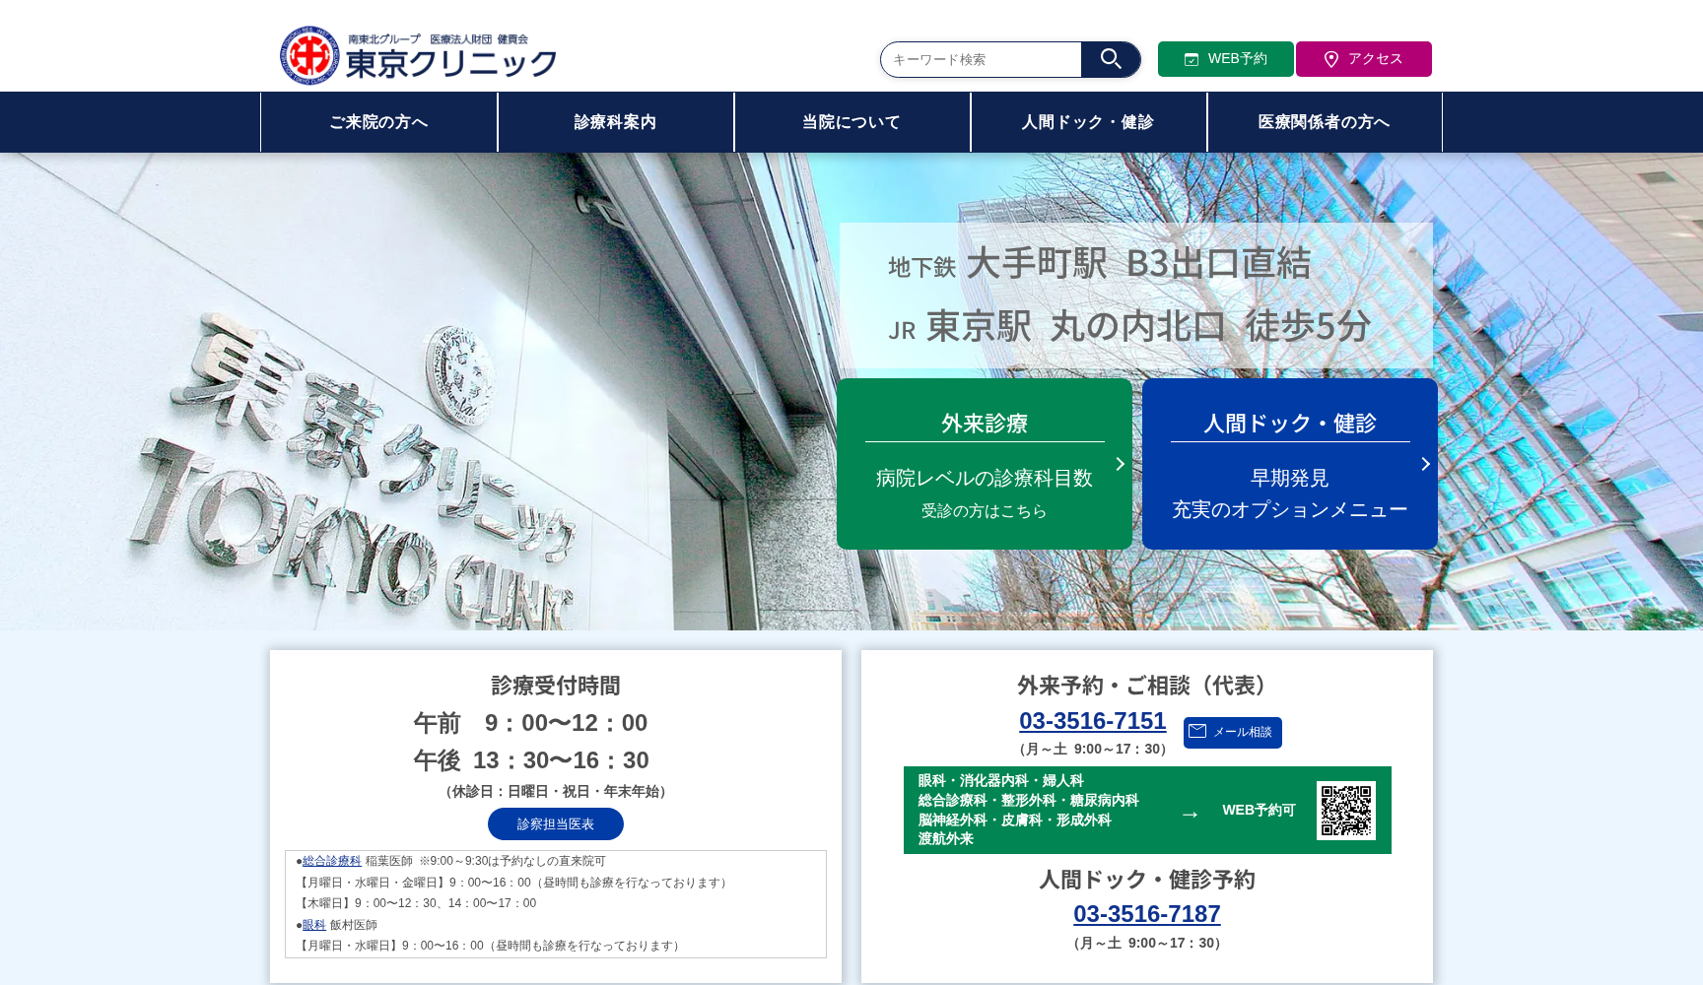Open the ご来院の方へ menu
This screenshot has width=1703, height=985.
377,121
